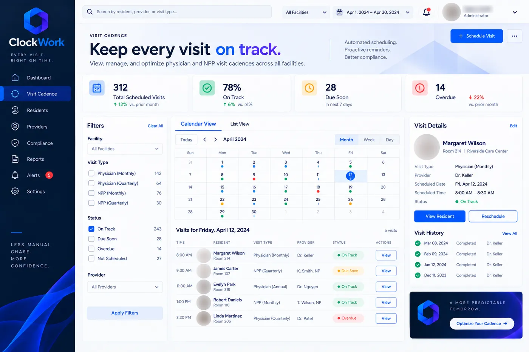
Task: Click the Dashboard home icon
Action: [15, 78]
